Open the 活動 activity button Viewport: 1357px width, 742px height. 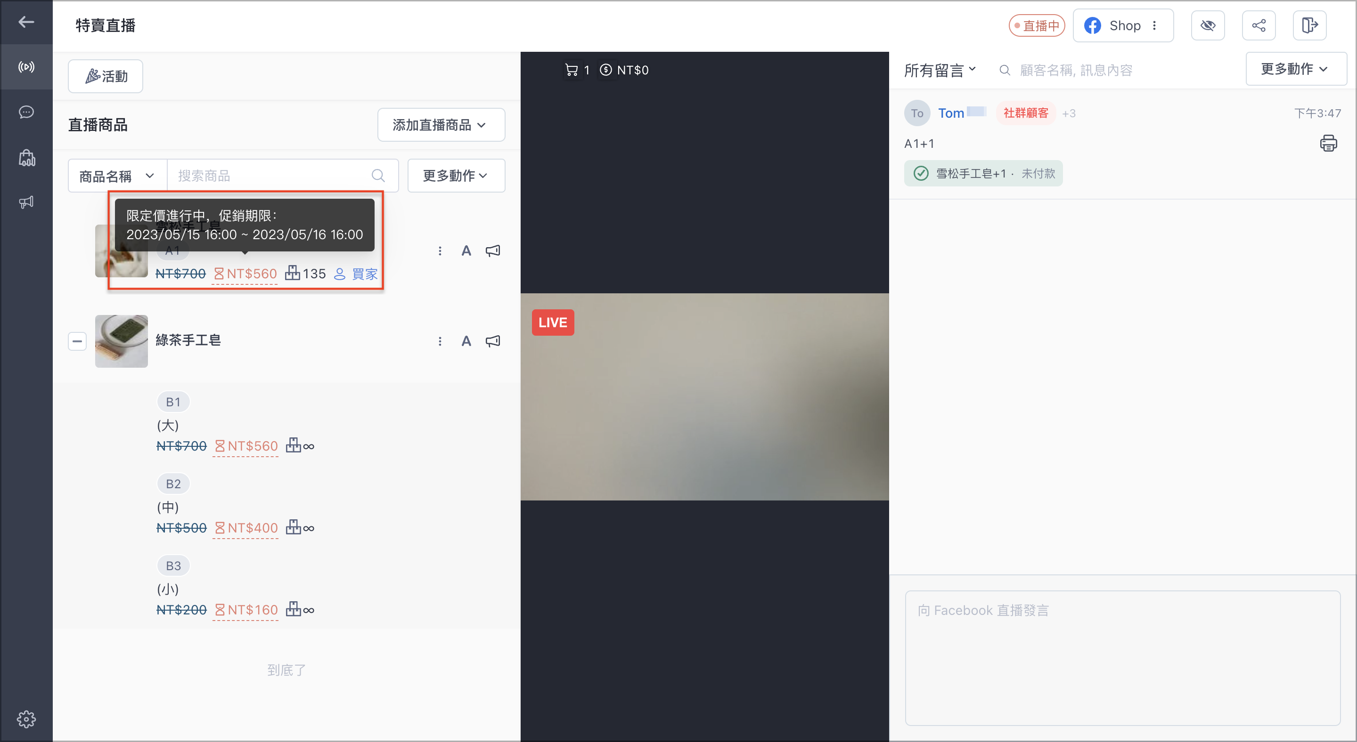coord(106,76)
